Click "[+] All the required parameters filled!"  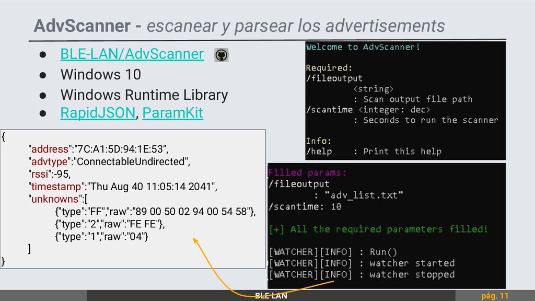(378, 229)
